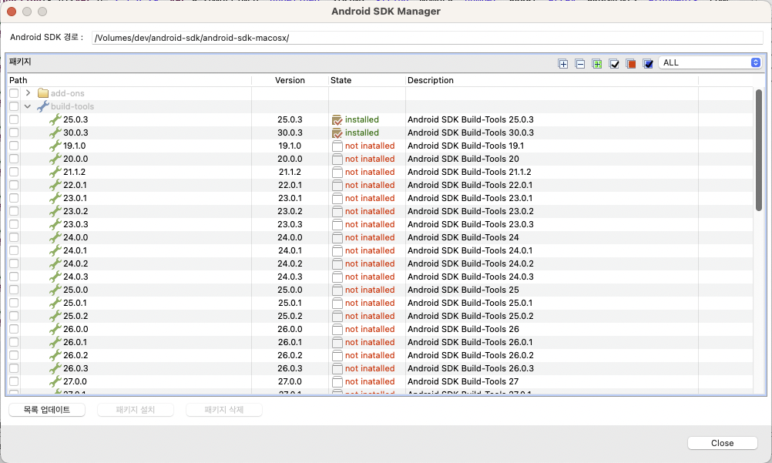The width and height of the screenshot is (772, 463).
Task: Click the wrench icon for 24.0.0
Action: (x=55, y=237)
